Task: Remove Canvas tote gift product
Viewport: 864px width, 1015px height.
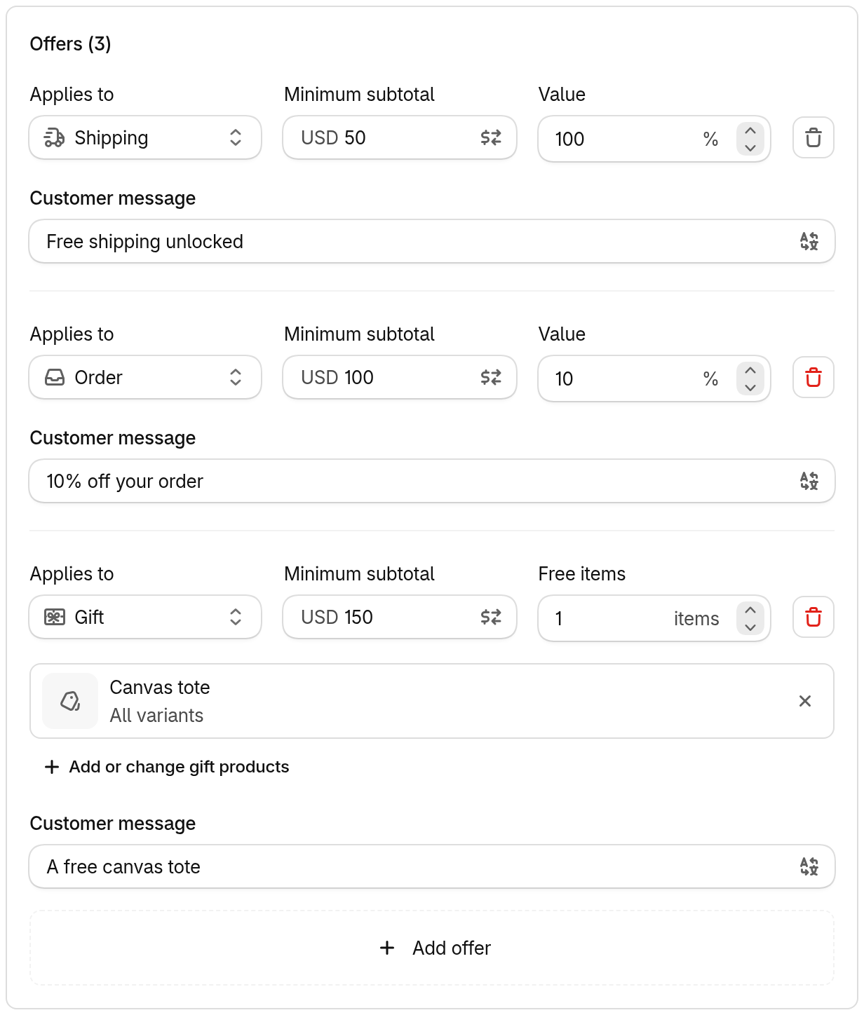Action: point(805,701)
